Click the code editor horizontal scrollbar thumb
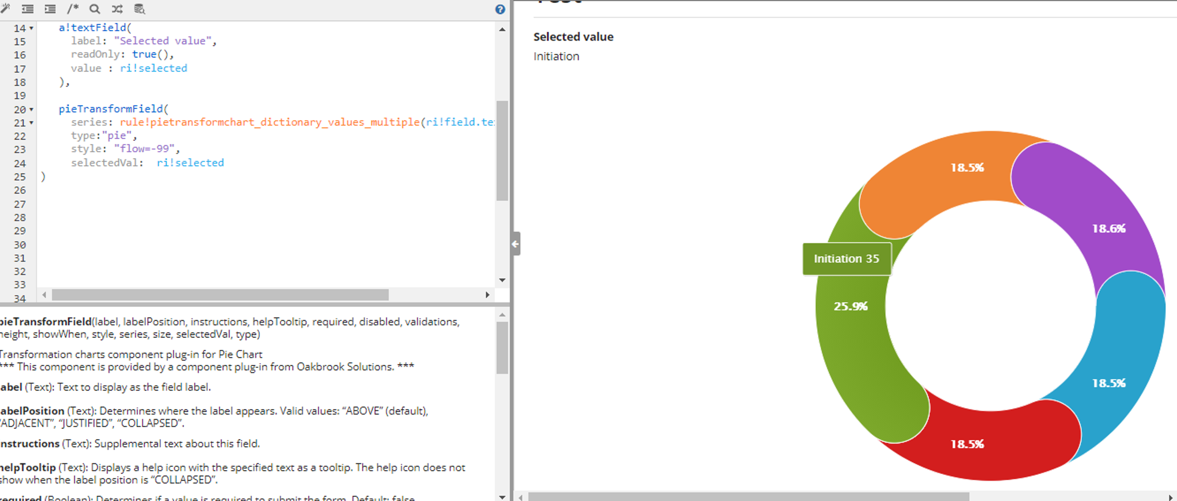This screenshot has width=1177, height=501. [x=220, y=295]
